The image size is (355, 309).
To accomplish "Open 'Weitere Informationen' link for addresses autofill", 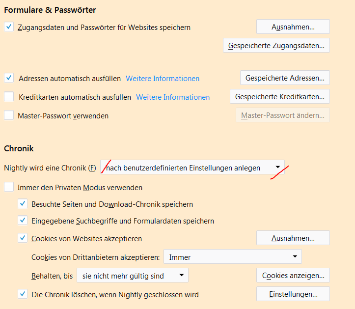I will coord(163,78).
